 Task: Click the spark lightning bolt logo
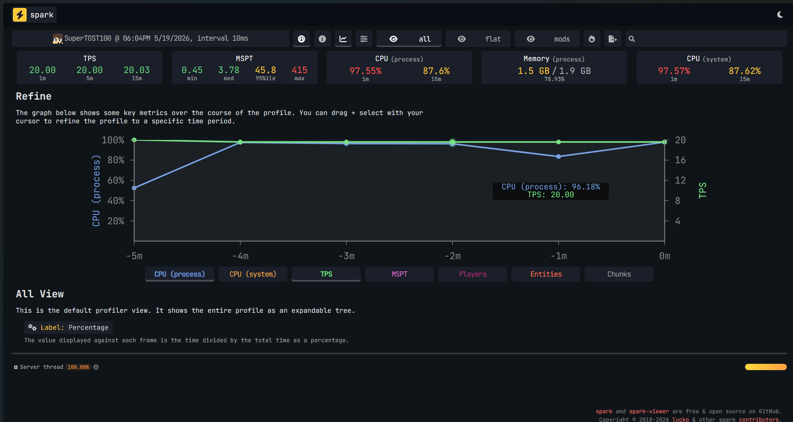(x=20, y=15)
